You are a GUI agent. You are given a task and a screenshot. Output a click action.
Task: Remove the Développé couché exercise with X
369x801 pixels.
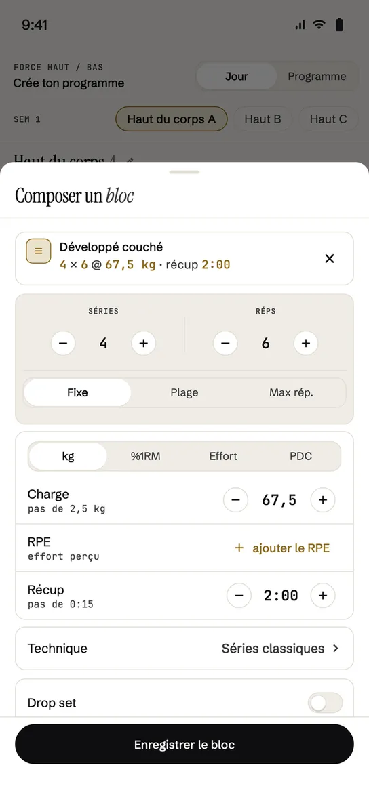(330, 258)
